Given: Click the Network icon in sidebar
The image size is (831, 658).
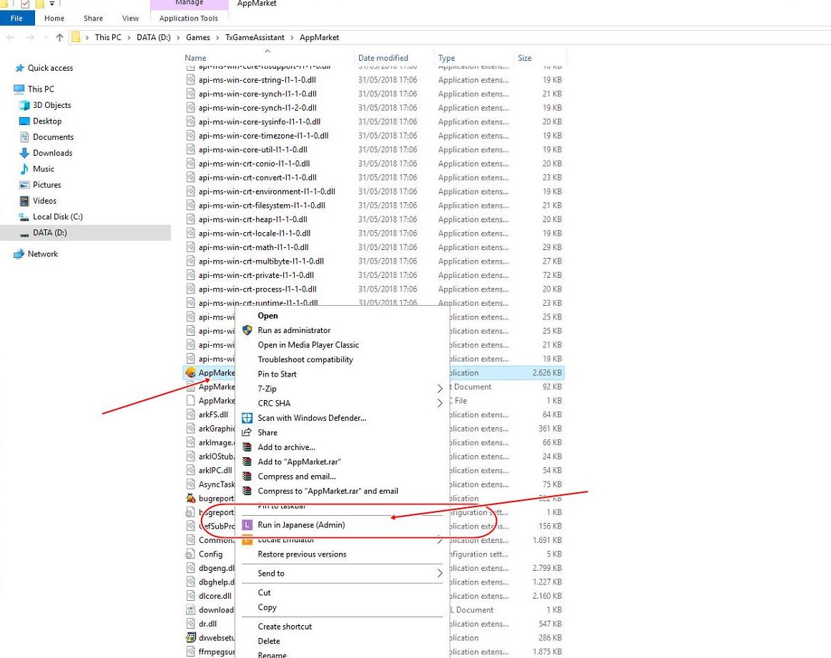Looking at the screenshot, I should 19,254.
